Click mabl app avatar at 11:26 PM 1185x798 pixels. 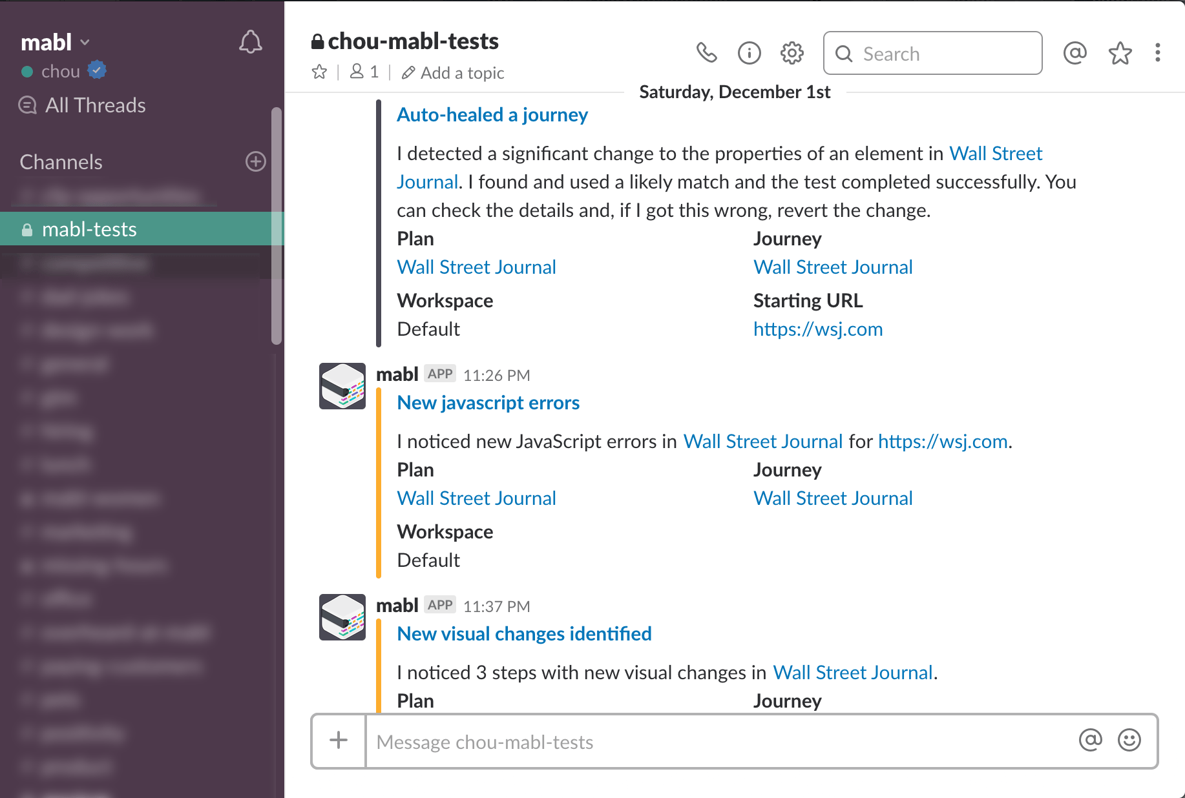pyautogui.click(x=342, y=386)
